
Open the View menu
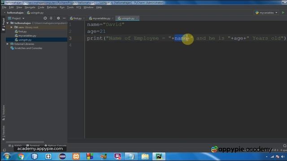click(x=19, y=7)
